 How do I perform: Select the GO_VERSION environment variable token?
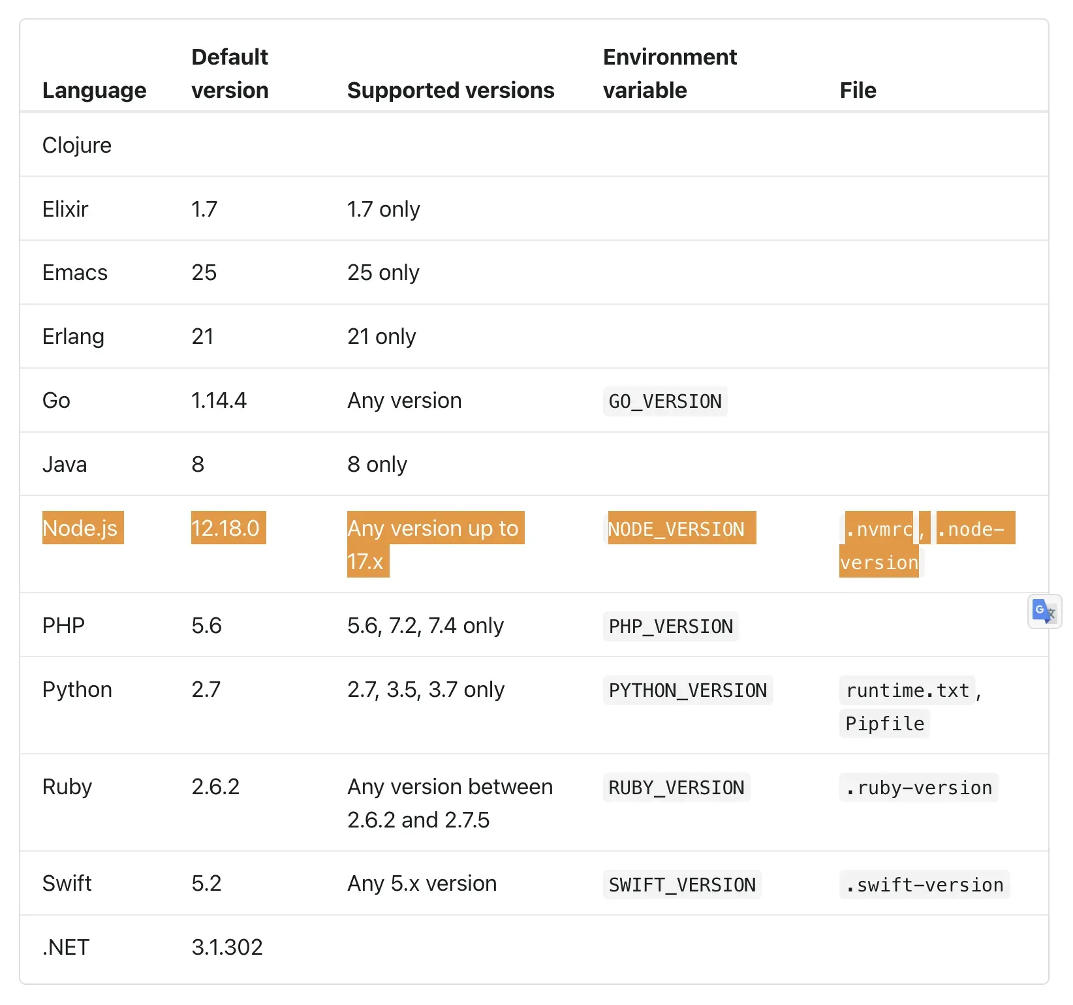tap(664, 401)
